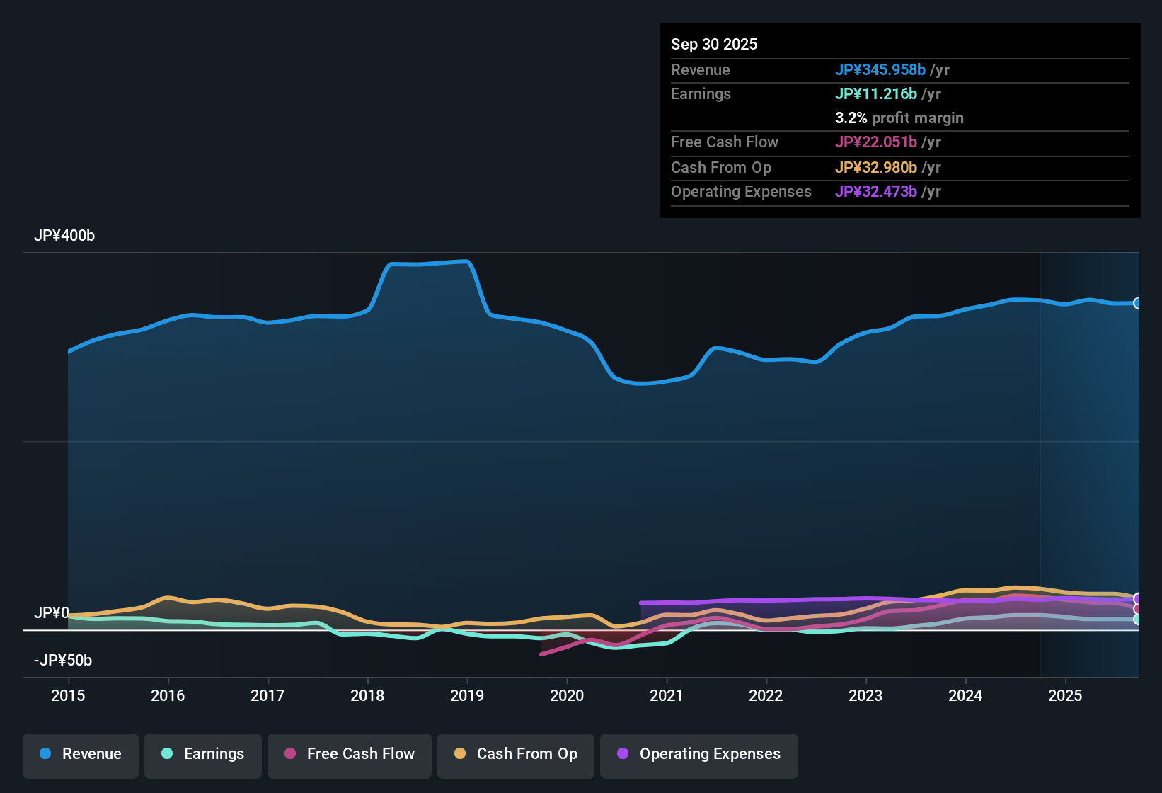Click the teal Earnings legend dot icon
This screenshot has height=793, width=1162.
tap(167, 754)
